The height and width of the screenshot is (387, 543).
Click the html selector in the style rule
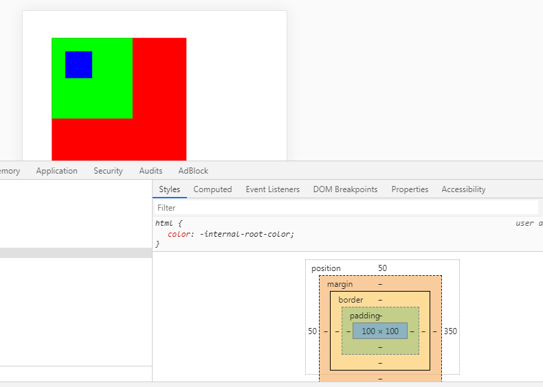[x=164, y=223]
